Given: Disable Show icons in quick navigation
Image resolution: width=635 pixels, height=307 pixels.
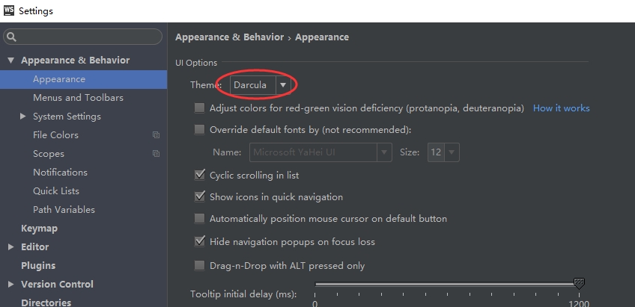Looking at the screenshot, I should coord(199,197).
